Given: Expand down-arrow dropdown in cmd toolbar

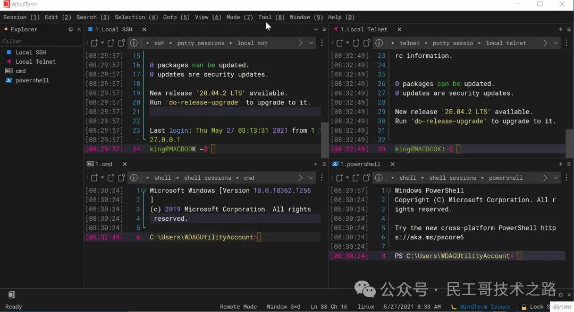Looking at the screenshot, I should point(311,178).
